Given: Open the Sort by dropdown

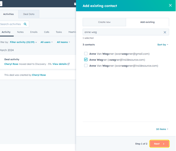Looking at the screenshot, I should (x=163, y=45).
